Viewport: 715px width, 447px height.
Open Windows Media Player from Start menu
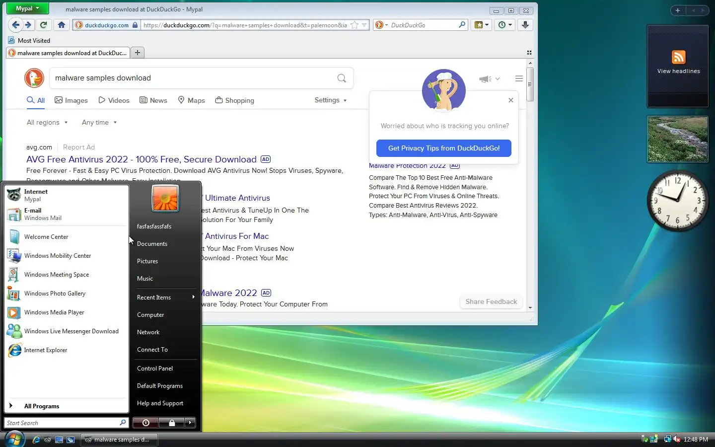click(x=67, y=312)
